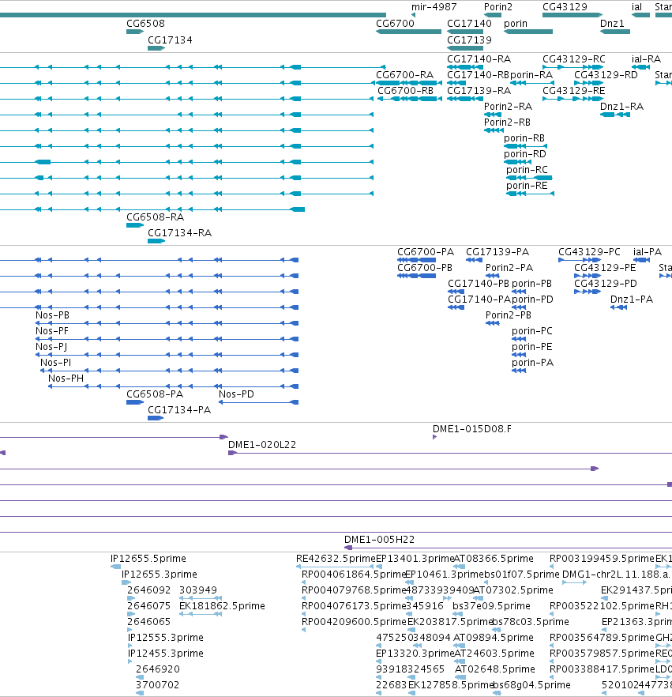Select the IP12555.3prime EST label
This screenshot has height=697, width=672.
pos(166,638)
